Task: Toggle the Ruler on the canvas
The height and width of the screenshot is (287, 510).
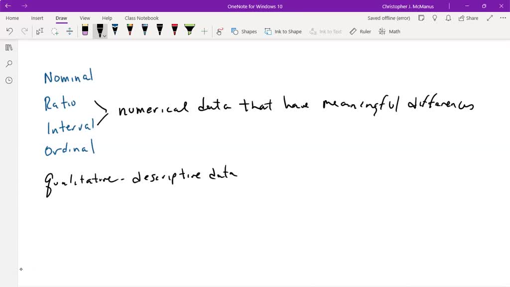Action: coord(360,31)
